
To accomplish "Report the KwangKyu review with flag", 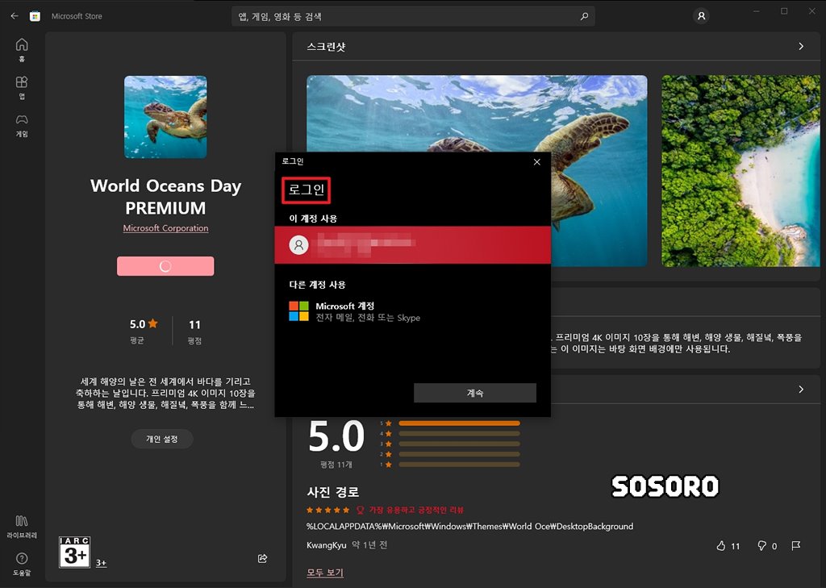I will [x=795, y=546].
